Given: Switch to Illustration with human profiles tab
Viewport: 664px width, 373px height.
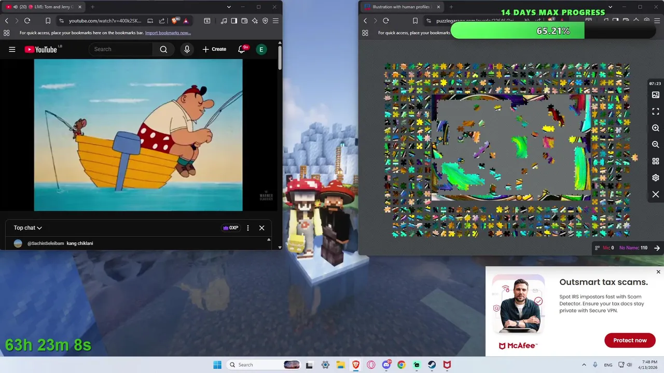Looking at the screenshot, I should point(402,7).
